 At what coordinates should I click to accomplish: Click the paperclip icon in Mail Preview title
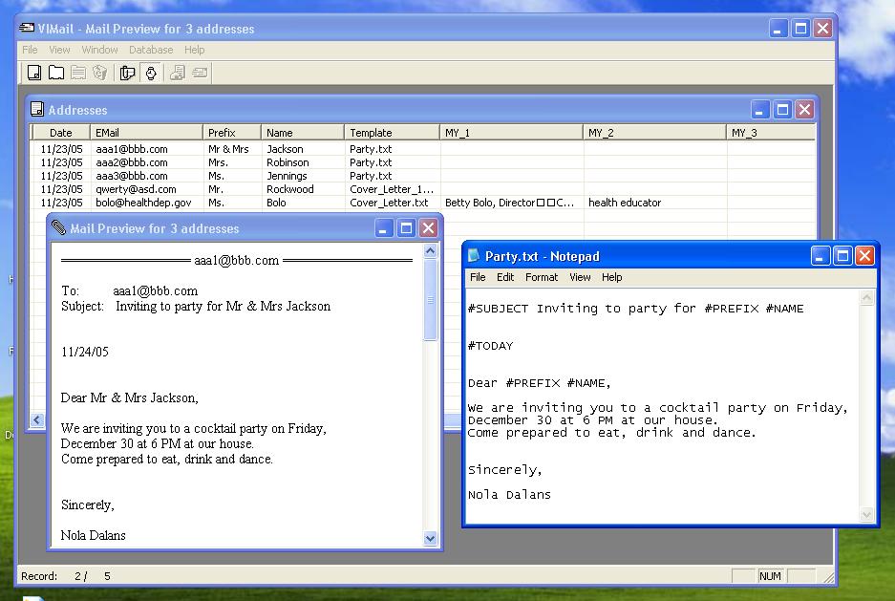coord(59,228)
